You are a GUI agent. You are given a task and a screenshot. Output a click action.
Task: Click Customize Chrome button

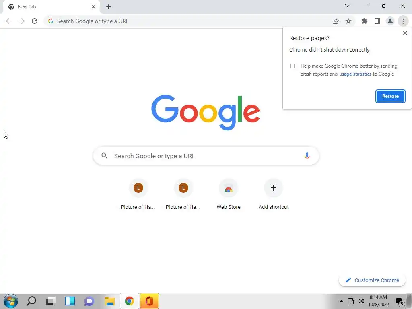[372, 280]
